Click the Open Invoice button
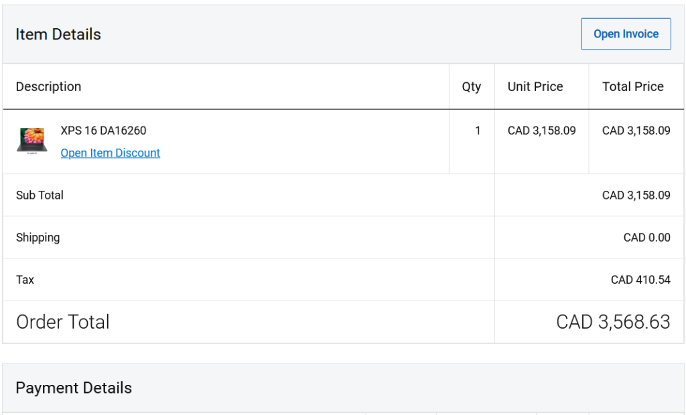The image size is (686, 415). (x=626, y=34)
